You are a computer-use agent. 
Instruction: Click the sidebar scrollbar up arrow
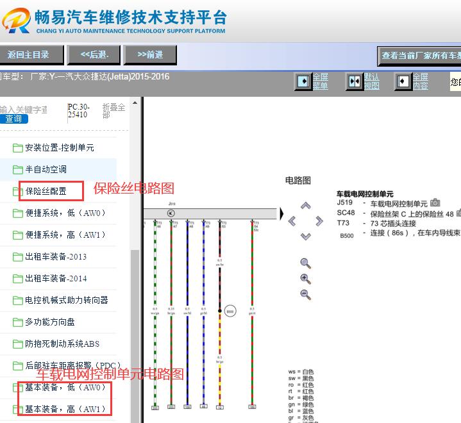pyautogui.click(x=135, y=103)
